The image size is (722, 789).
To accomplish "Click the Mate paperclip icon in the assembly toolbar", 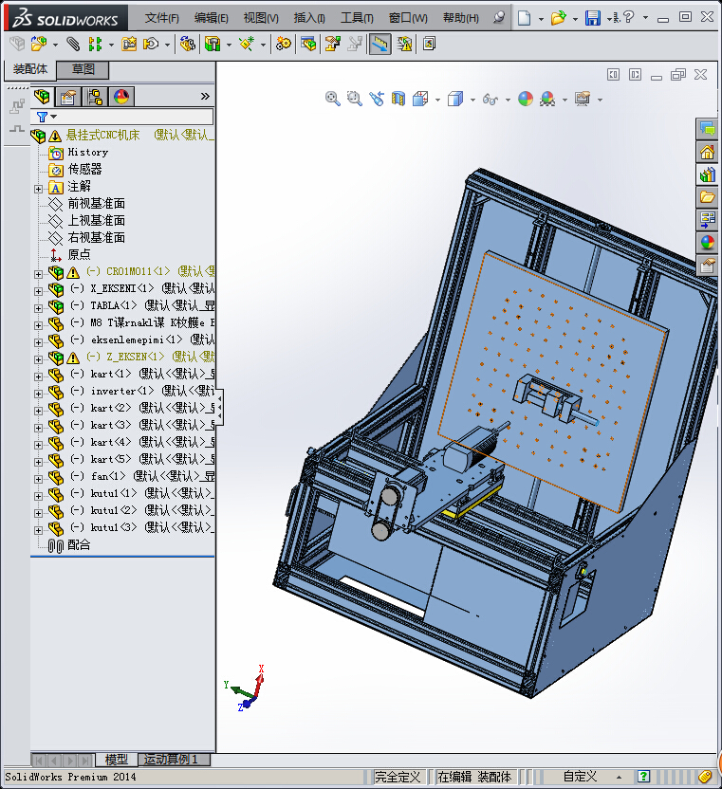I will pos(73,45).
